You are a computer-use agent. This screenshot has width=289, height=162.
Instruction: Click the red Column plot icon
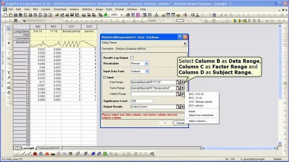(x=35, y=153)
